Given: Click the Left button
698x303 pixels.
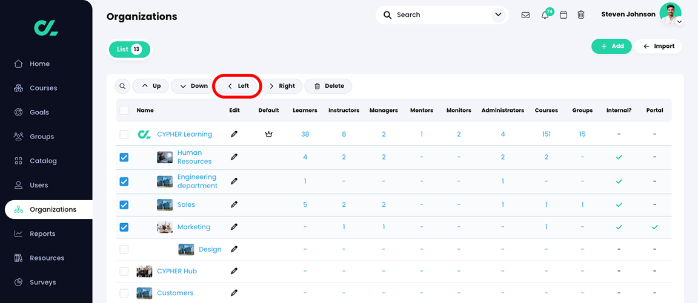Looking at the screenshot, I should [238, 86].
